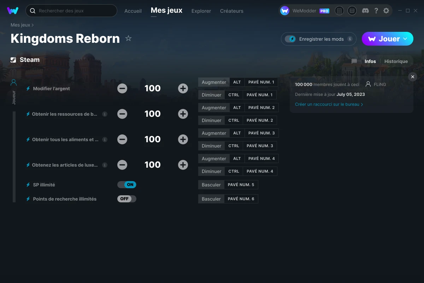The image size is (424, 283).
Task: Click the lightning icon beside Modifier l'argent
Action: [x=28, y=88]
